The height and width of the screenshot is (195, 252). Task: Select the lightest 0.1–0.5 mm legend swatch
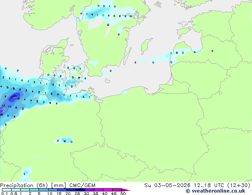[x=7, y=190]
